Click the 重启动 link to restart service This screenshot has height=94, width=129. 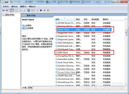pos(25,28)
